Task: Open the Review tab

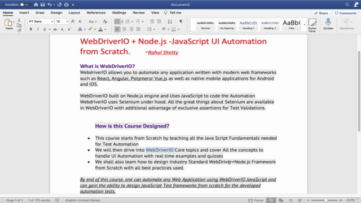Action: [139, 12]
